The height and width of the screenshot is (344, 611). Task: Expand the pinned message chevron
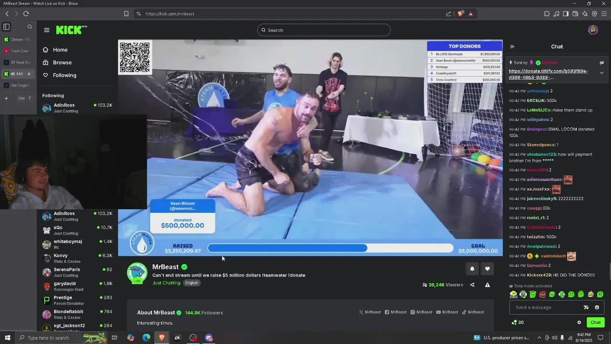(601, 73)
